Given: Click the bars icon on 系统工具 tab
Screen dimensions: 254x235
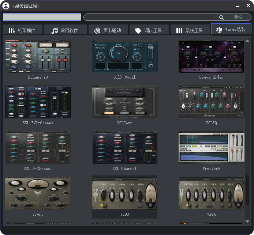Looking at the screenshot, I should (179, 31).
